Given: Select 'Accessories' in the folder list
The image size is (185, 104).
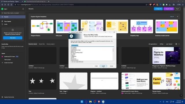Looking at the screenshot, I should [74, 49].
